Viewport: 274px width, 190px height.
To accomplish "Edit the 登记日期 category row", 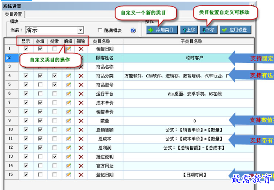I will click(68, 175).
